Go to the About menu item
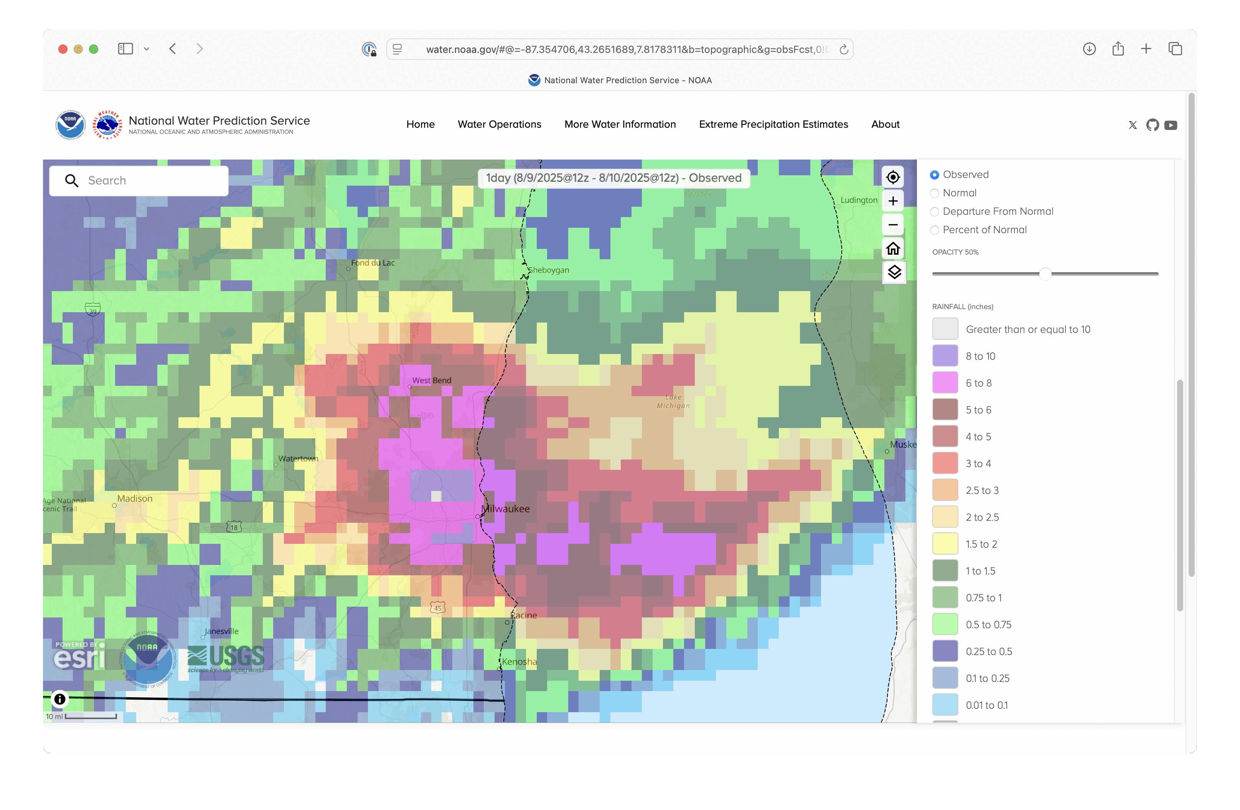1240x810 pixels. coord(885,124)
